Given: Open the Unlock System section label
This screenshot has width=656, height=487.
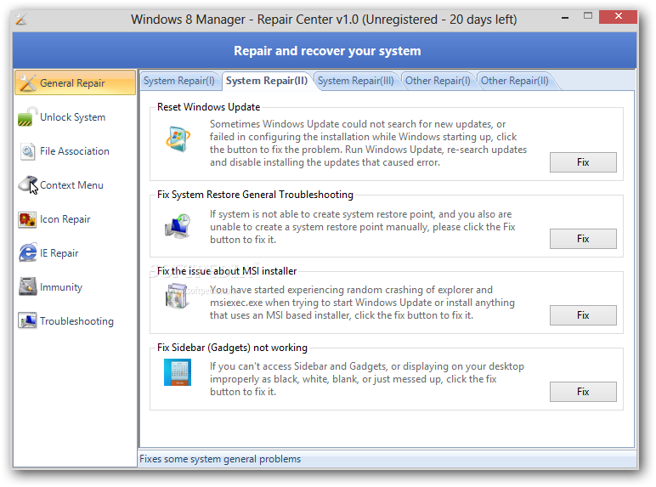Looking at the screenshot, I should [x=73, y=117].
